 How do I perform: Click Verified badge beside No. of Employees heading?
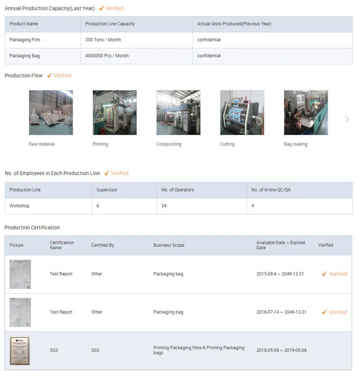(x=116, y=173)
